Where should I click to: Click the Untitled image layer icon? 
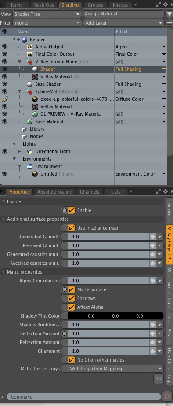point(35,174)
